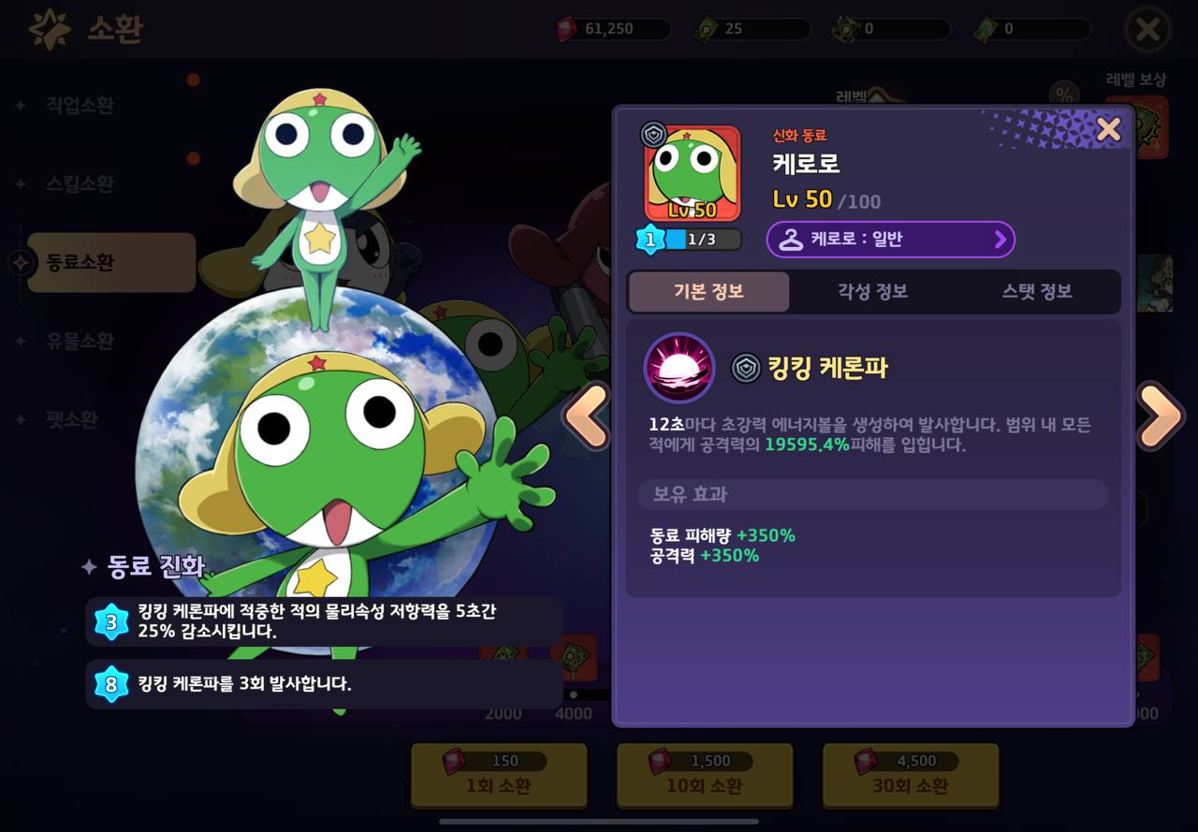1198x832 pixels.
Task: Open the 케로로 : 일반 costume selector
Action: [x=890, y=240]
